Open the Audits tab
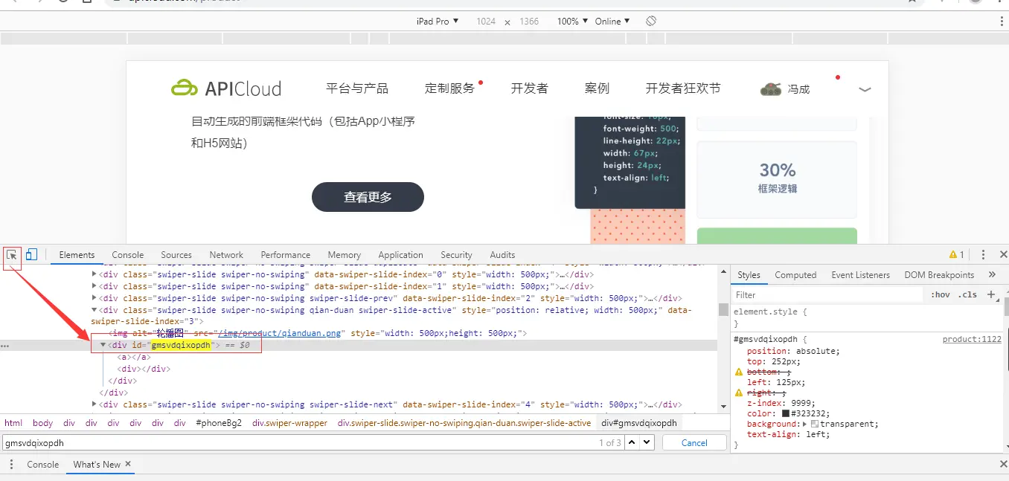1009x481 pixels. [502, 254]
